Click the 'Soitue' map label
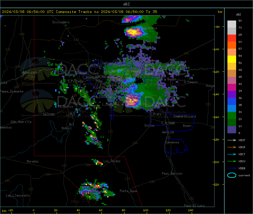253x214 pixels. [x=149, y=125]
